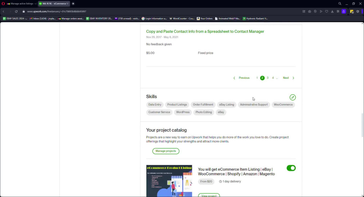
Task: Click the extensions cube icon
Action: point(358,11)
